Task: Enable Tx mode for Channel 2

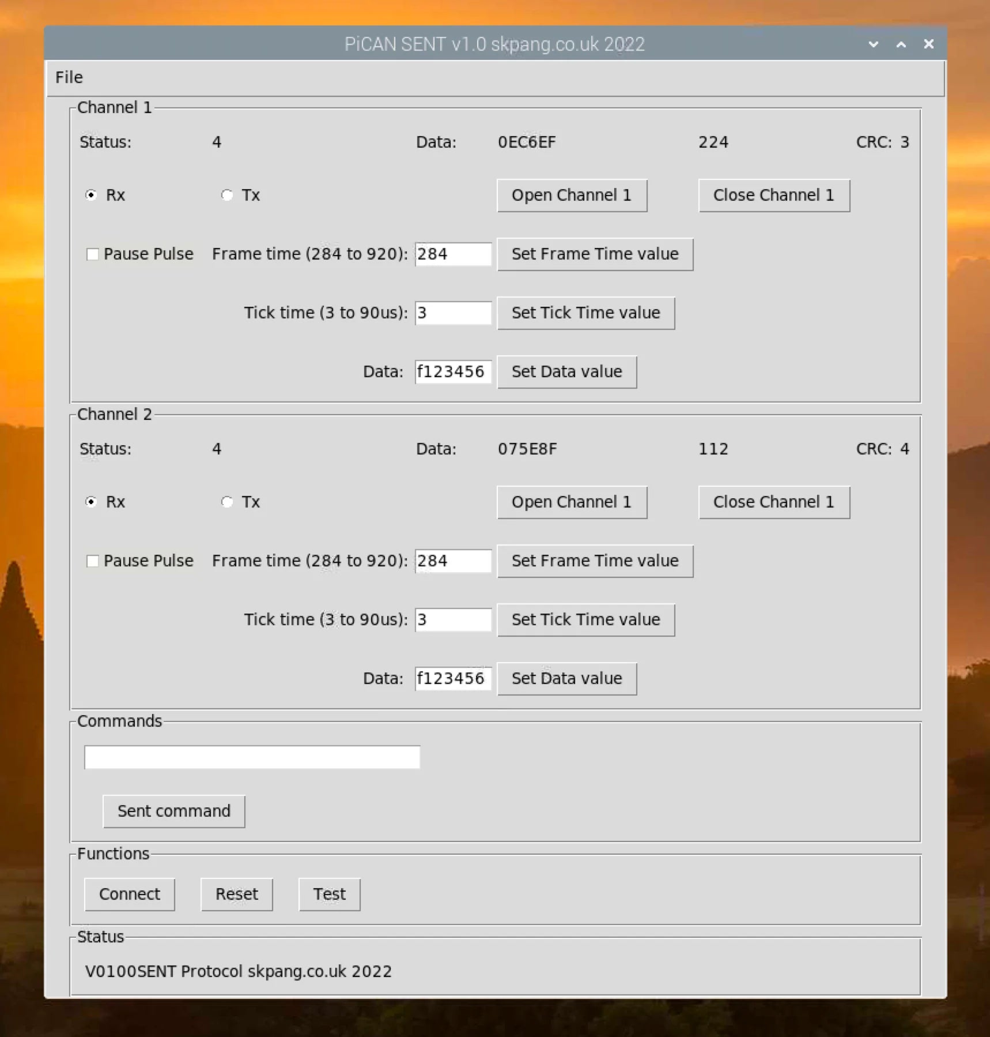Action: [x=227, y=502]
